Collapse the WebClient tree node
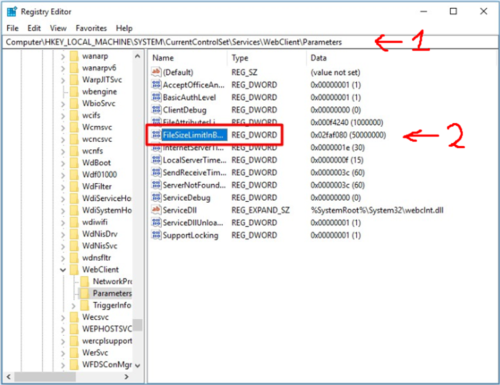The width and height of the screenshot is (500, 385). pos(63,270)
